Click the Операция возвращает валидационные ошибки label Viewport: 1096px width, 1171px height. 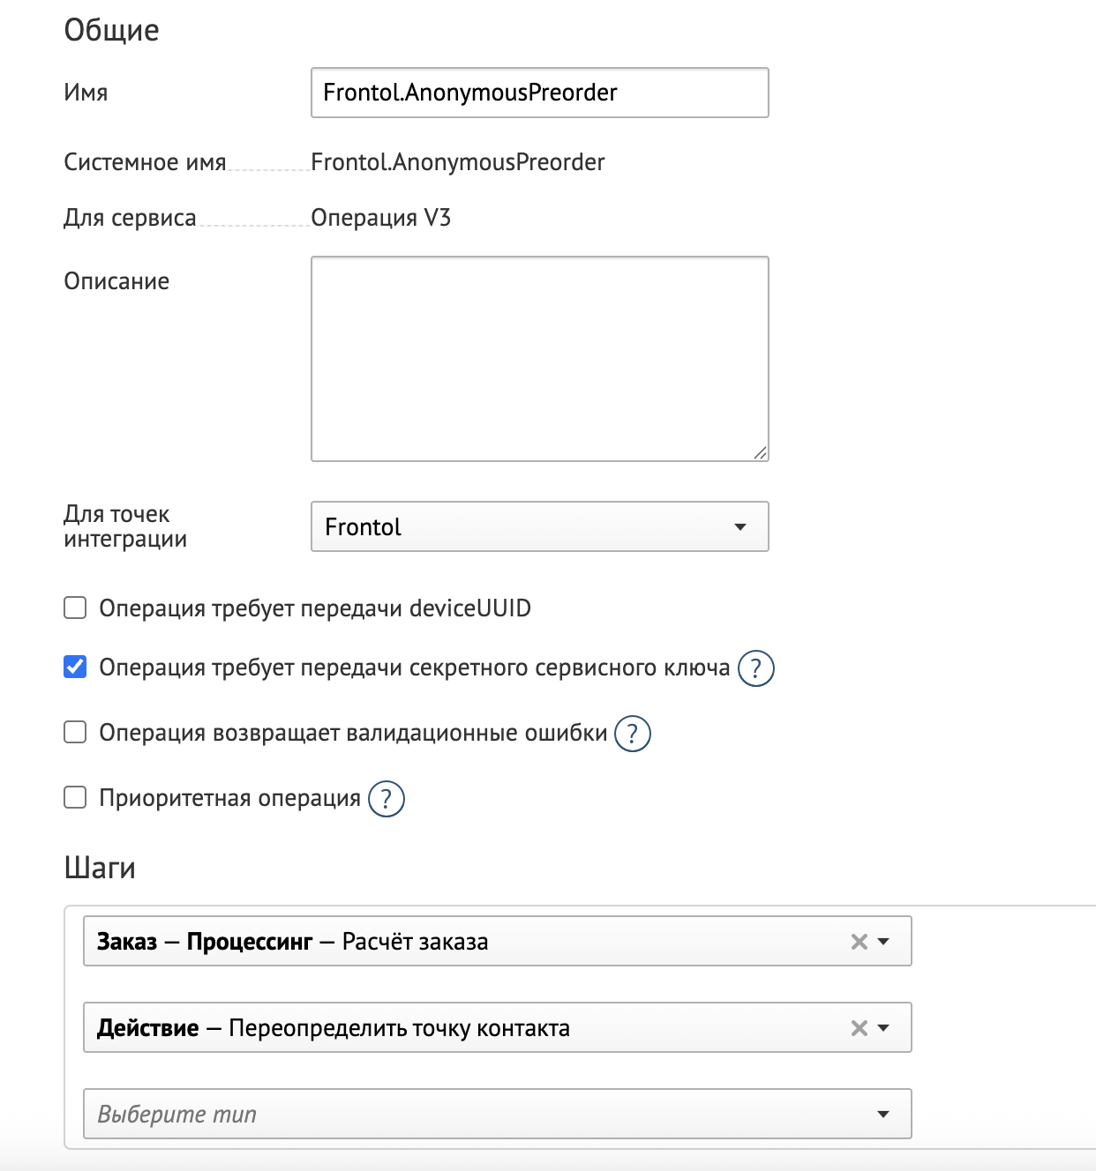point(353,733)
